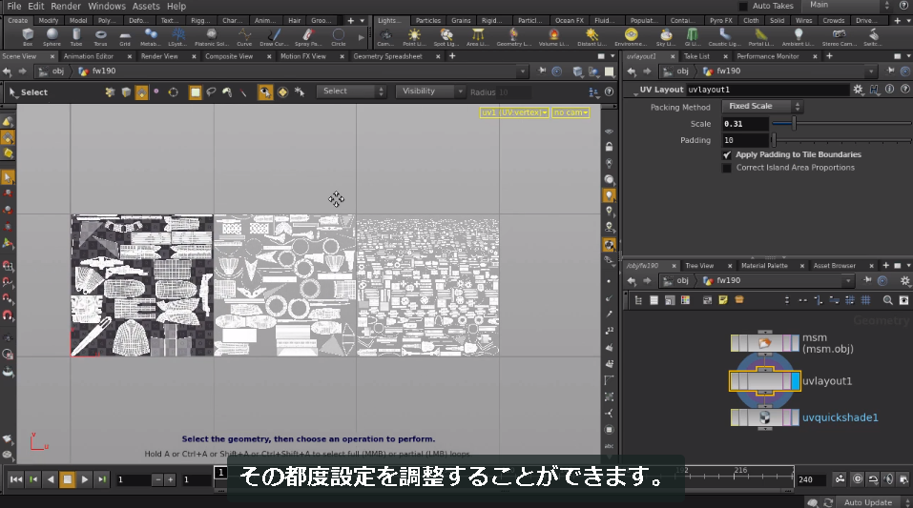
Task: Click the Padding value input field
Action: (x=745, y=140)
